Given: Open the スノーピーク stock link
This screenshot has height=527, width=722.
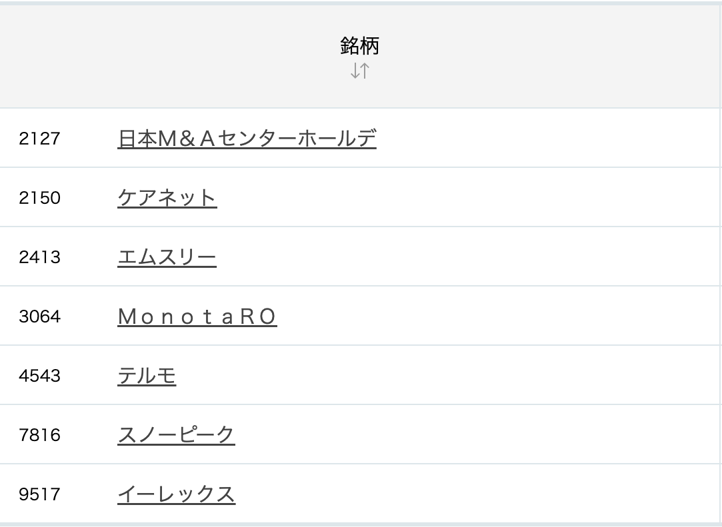Looking at the screenshot, I should point(177,435).
